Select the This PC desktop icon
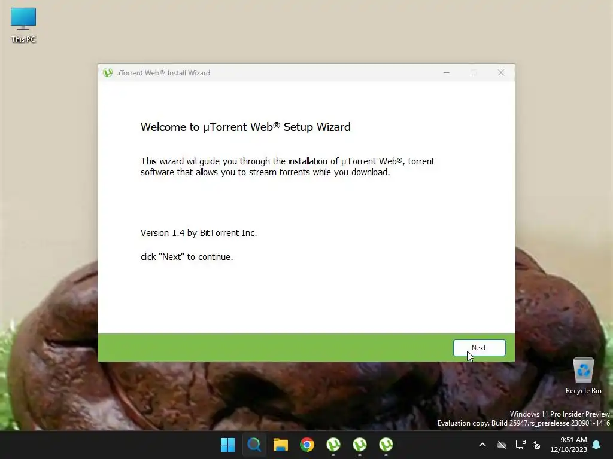Viewport: 613px width, 459px height. [23, 25]
